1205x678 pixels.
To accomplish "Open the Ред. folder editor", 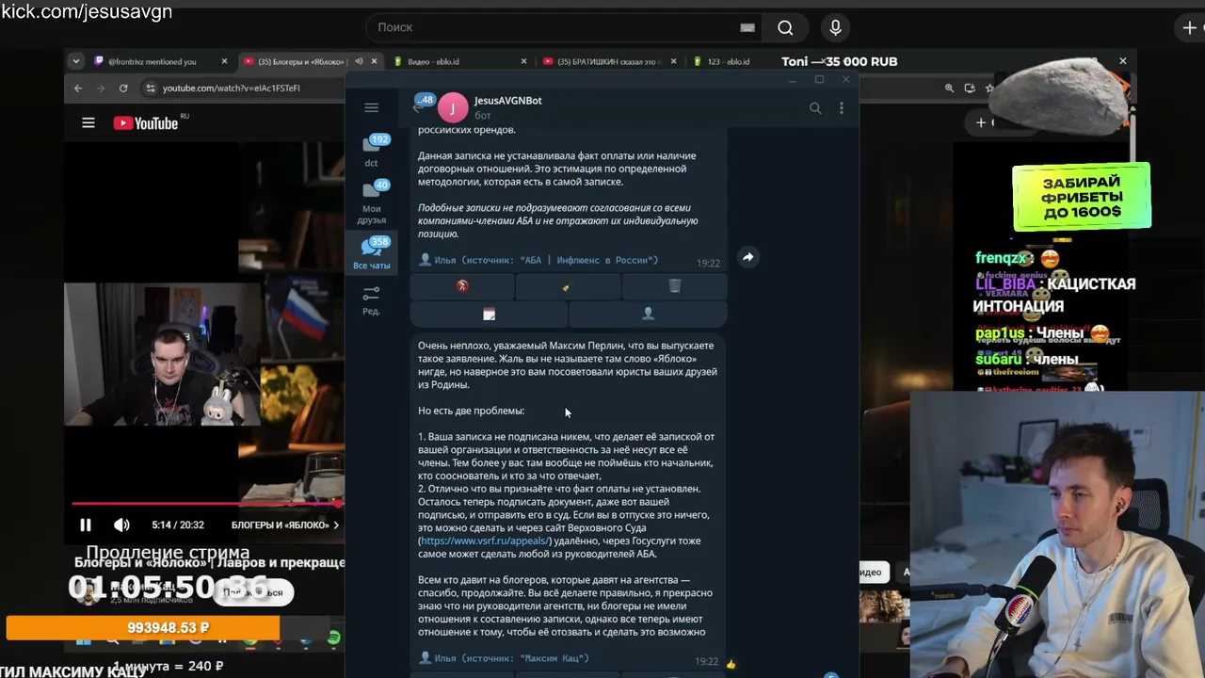I will 372,300.
